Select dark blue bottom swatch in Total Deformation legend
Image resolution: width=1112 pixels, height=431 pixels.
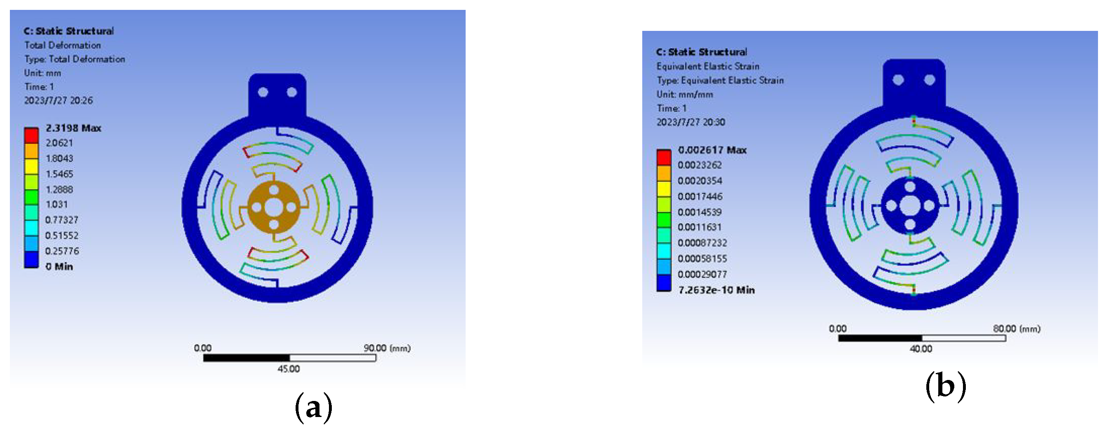[31, 260]
